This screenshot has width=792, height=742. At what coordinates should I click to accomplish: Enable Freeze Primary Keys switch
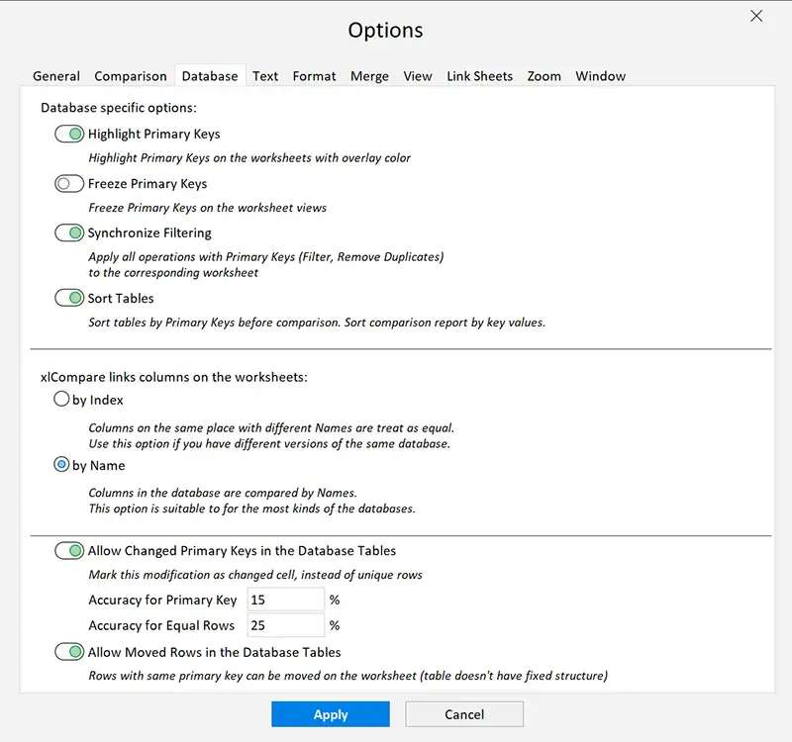coord(69,183)
